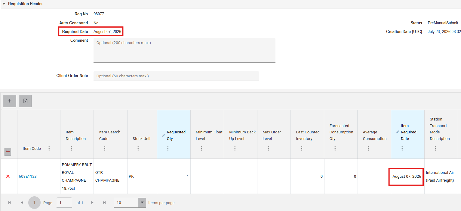The height and width of the screenshot is (211, 461).
Task: Click the Item Required Date column header
Action: point(408,134)
